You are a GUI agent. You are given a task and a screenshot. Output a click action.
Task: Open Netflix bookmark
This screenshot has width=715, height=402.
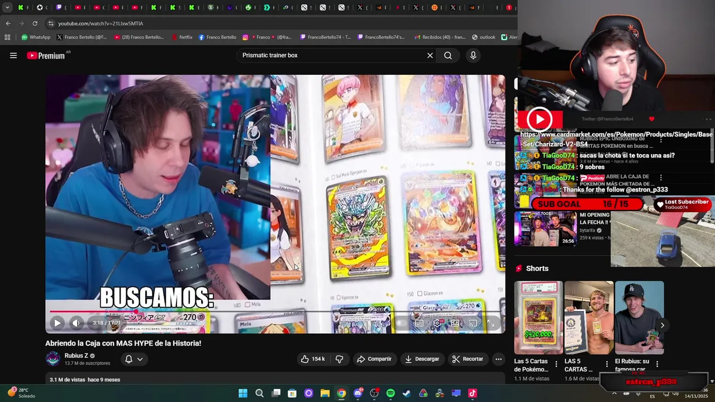click(182, 37)
